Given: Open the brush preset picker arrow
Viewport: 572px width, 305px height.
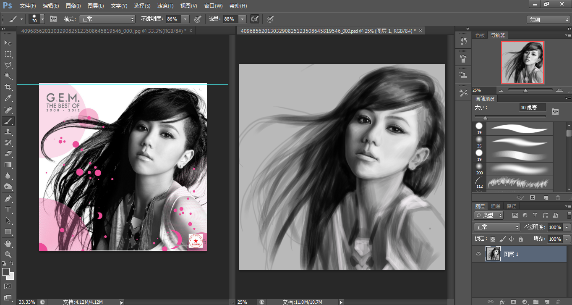Looking at the screenshot, I should tap(42, 19).
